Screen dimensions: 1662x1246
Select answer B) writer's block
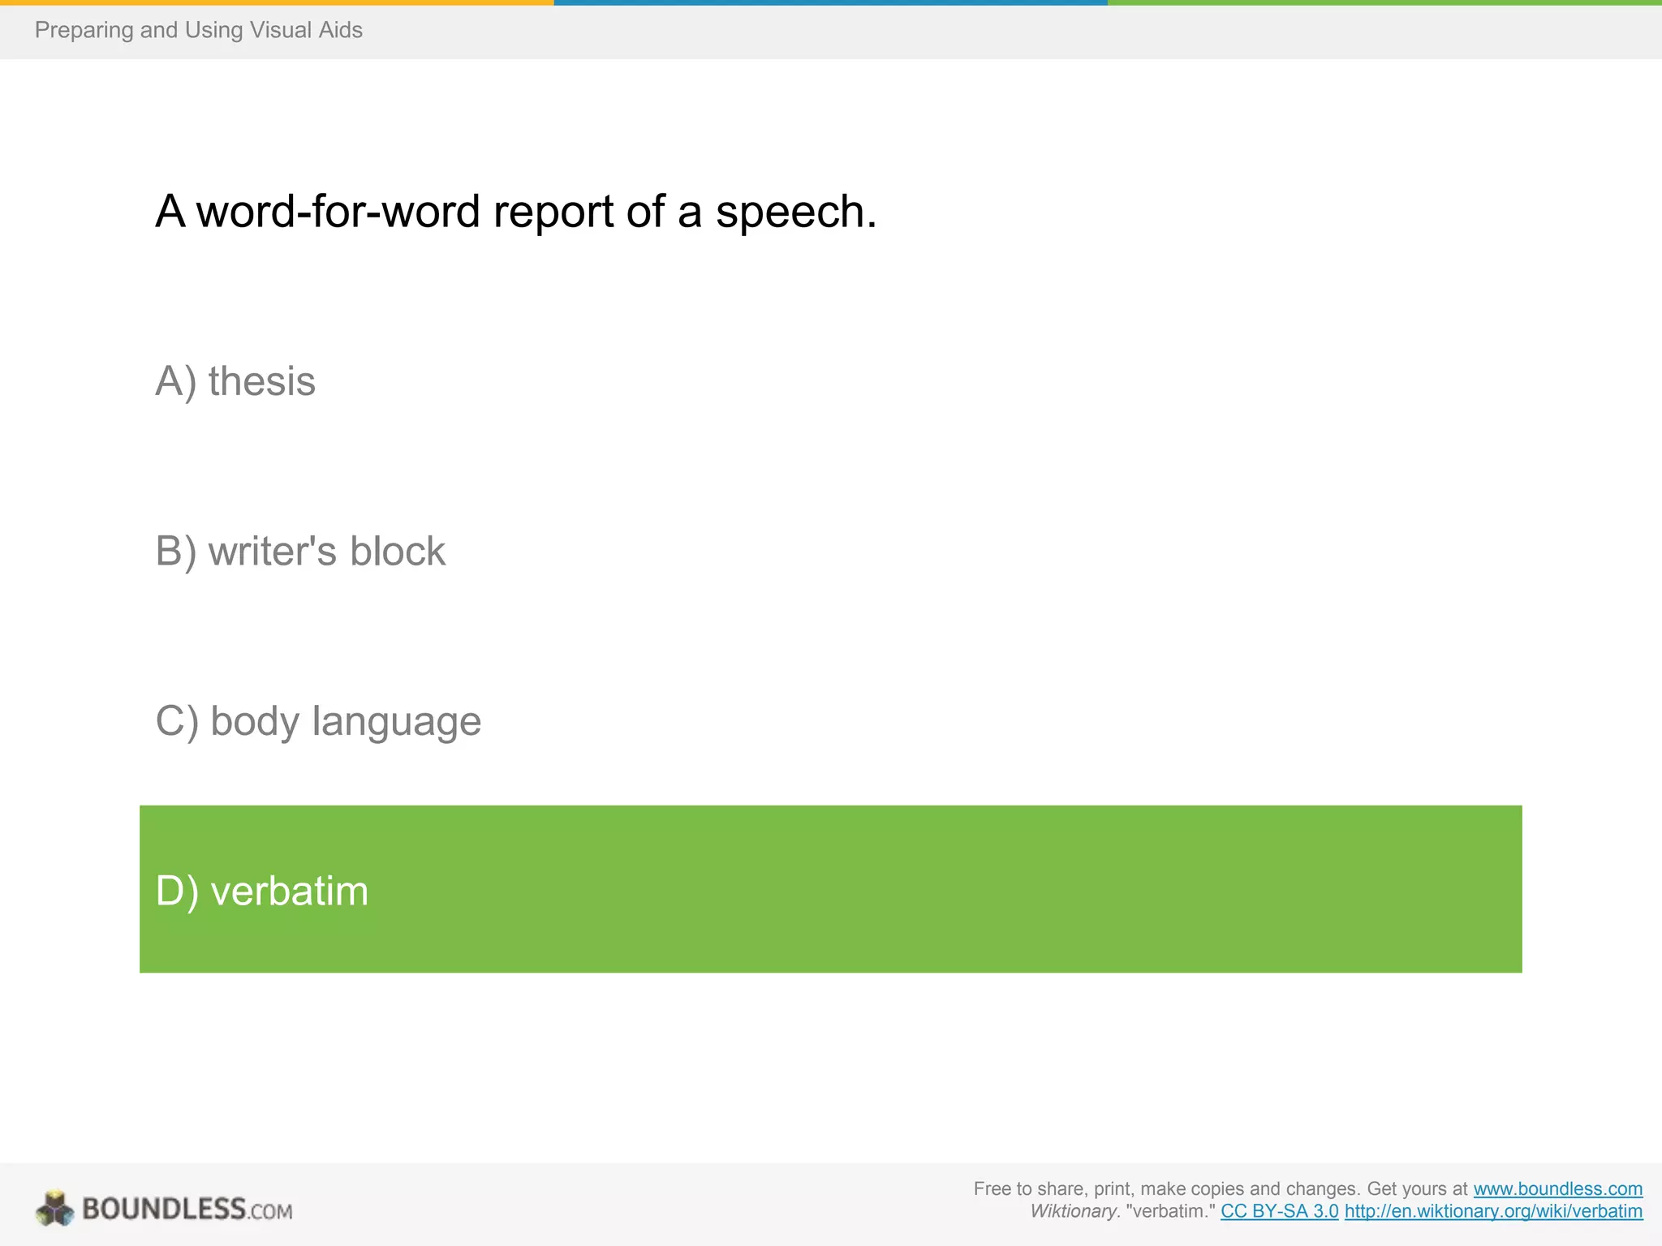300,552
